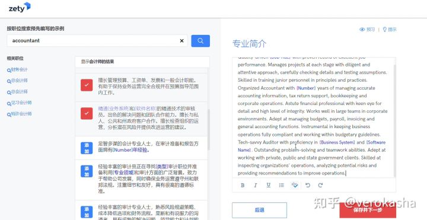Open the 预习 preview eye link

pyautogui.click(x=367, y=30)
